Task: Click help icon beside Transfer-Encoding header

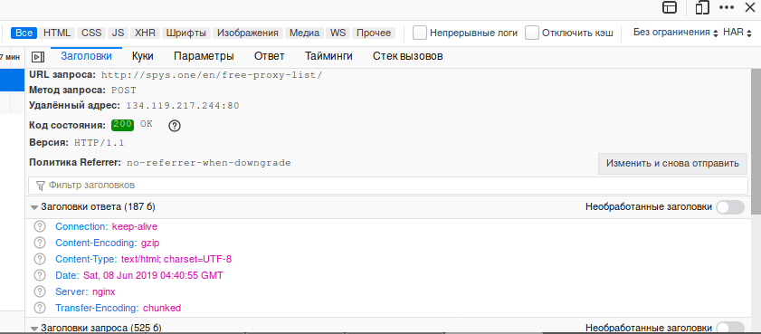Action: (x=40, y=308)
